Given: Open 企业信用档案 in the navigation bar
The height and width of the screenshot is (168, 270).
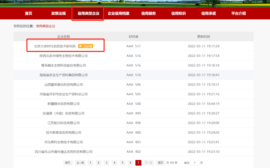Looking at the screenshot, I should pyautogui.click(x=118, y=13).
